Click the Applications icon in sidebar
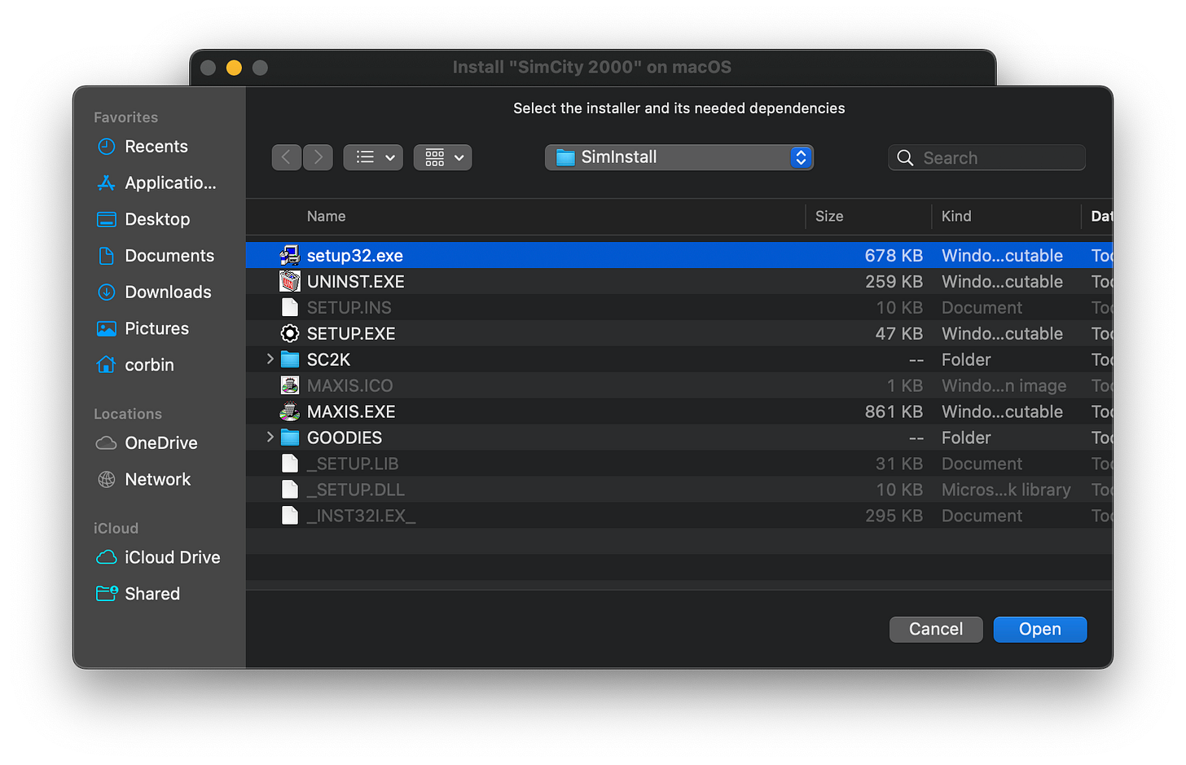Image resolution: width=1186 pixels, height=765 pixels. tap(107, 183)
